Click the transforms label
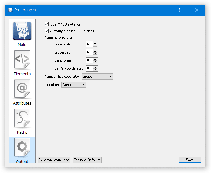The image size is (211, 173). click(63, 60)
